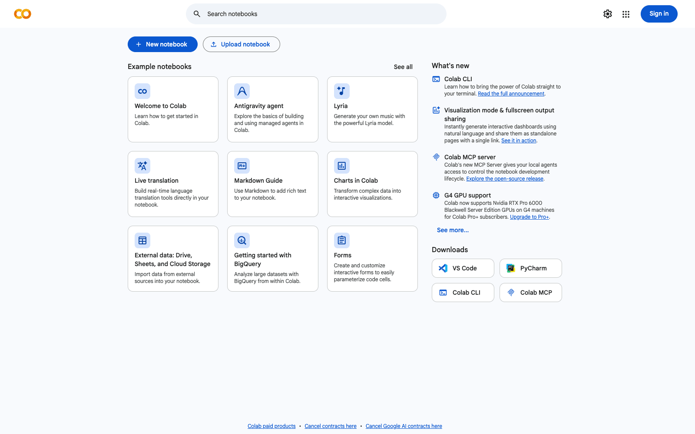Image resolution: width=695 pixels, height=434 pixels.
Task: Click the Colab CLI heading in What's new
Action: (458, 79)
